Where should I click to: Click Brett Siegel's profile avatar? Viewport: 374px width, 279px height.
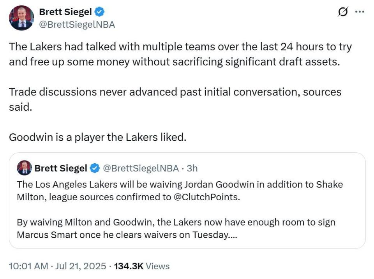[x=21, y=18]
